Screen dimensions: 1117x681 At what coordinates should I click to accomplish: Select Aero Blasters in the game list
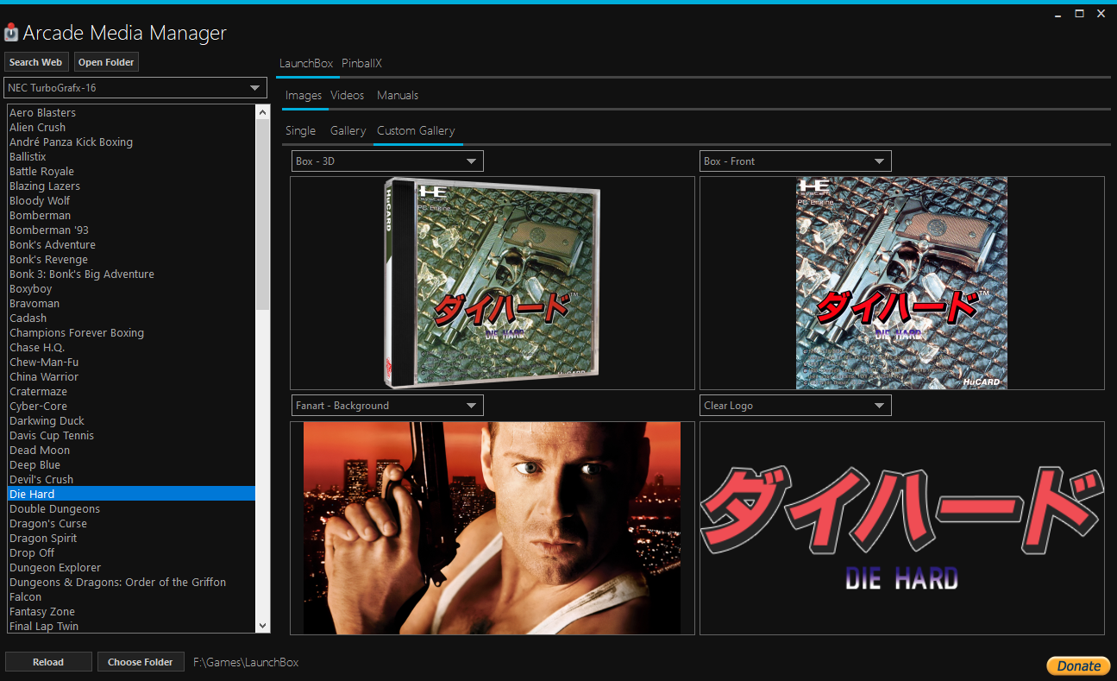tap(131, 113)
